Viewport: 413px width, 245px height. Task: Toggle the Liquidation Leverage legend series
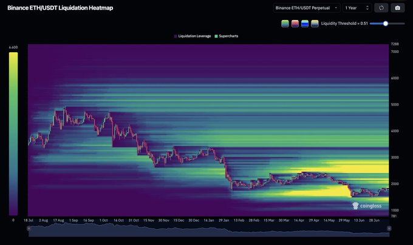(x=193, y=36)
